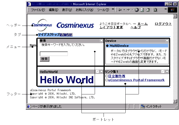Expand hidden menu items chevron after ツール

[113, 9]
